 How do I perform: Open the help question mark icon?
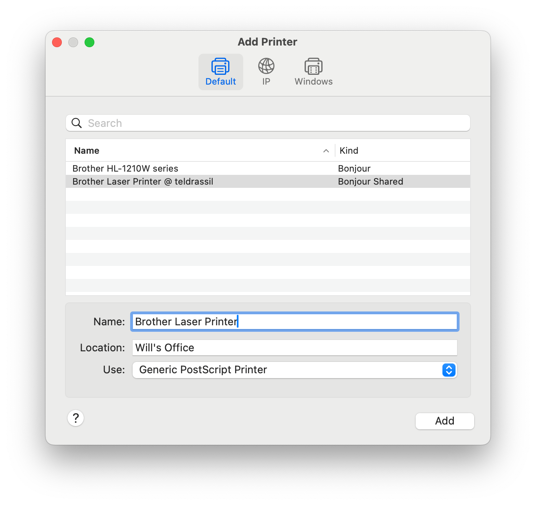click(76, 418)
